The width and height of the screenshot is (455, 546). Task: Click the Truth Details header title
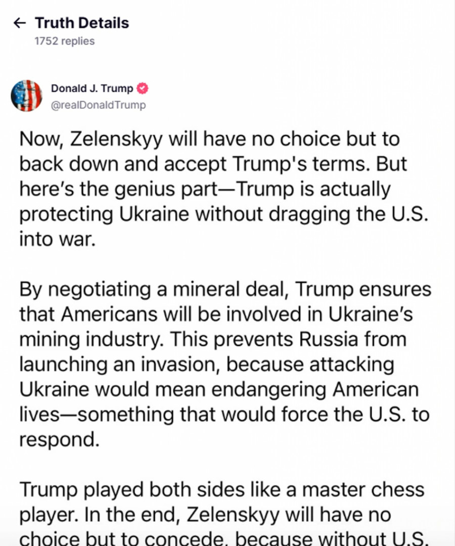[x=81, y=23]
